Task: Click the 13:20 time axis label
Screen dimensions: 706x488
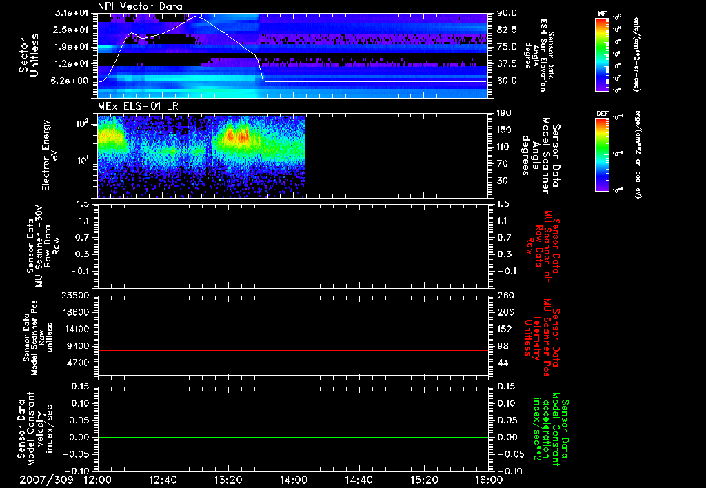Action: (x=228, y=480)
